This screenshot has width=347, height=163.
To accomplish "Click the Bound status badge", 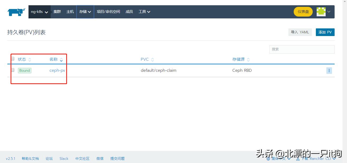I will click(24, 70).
